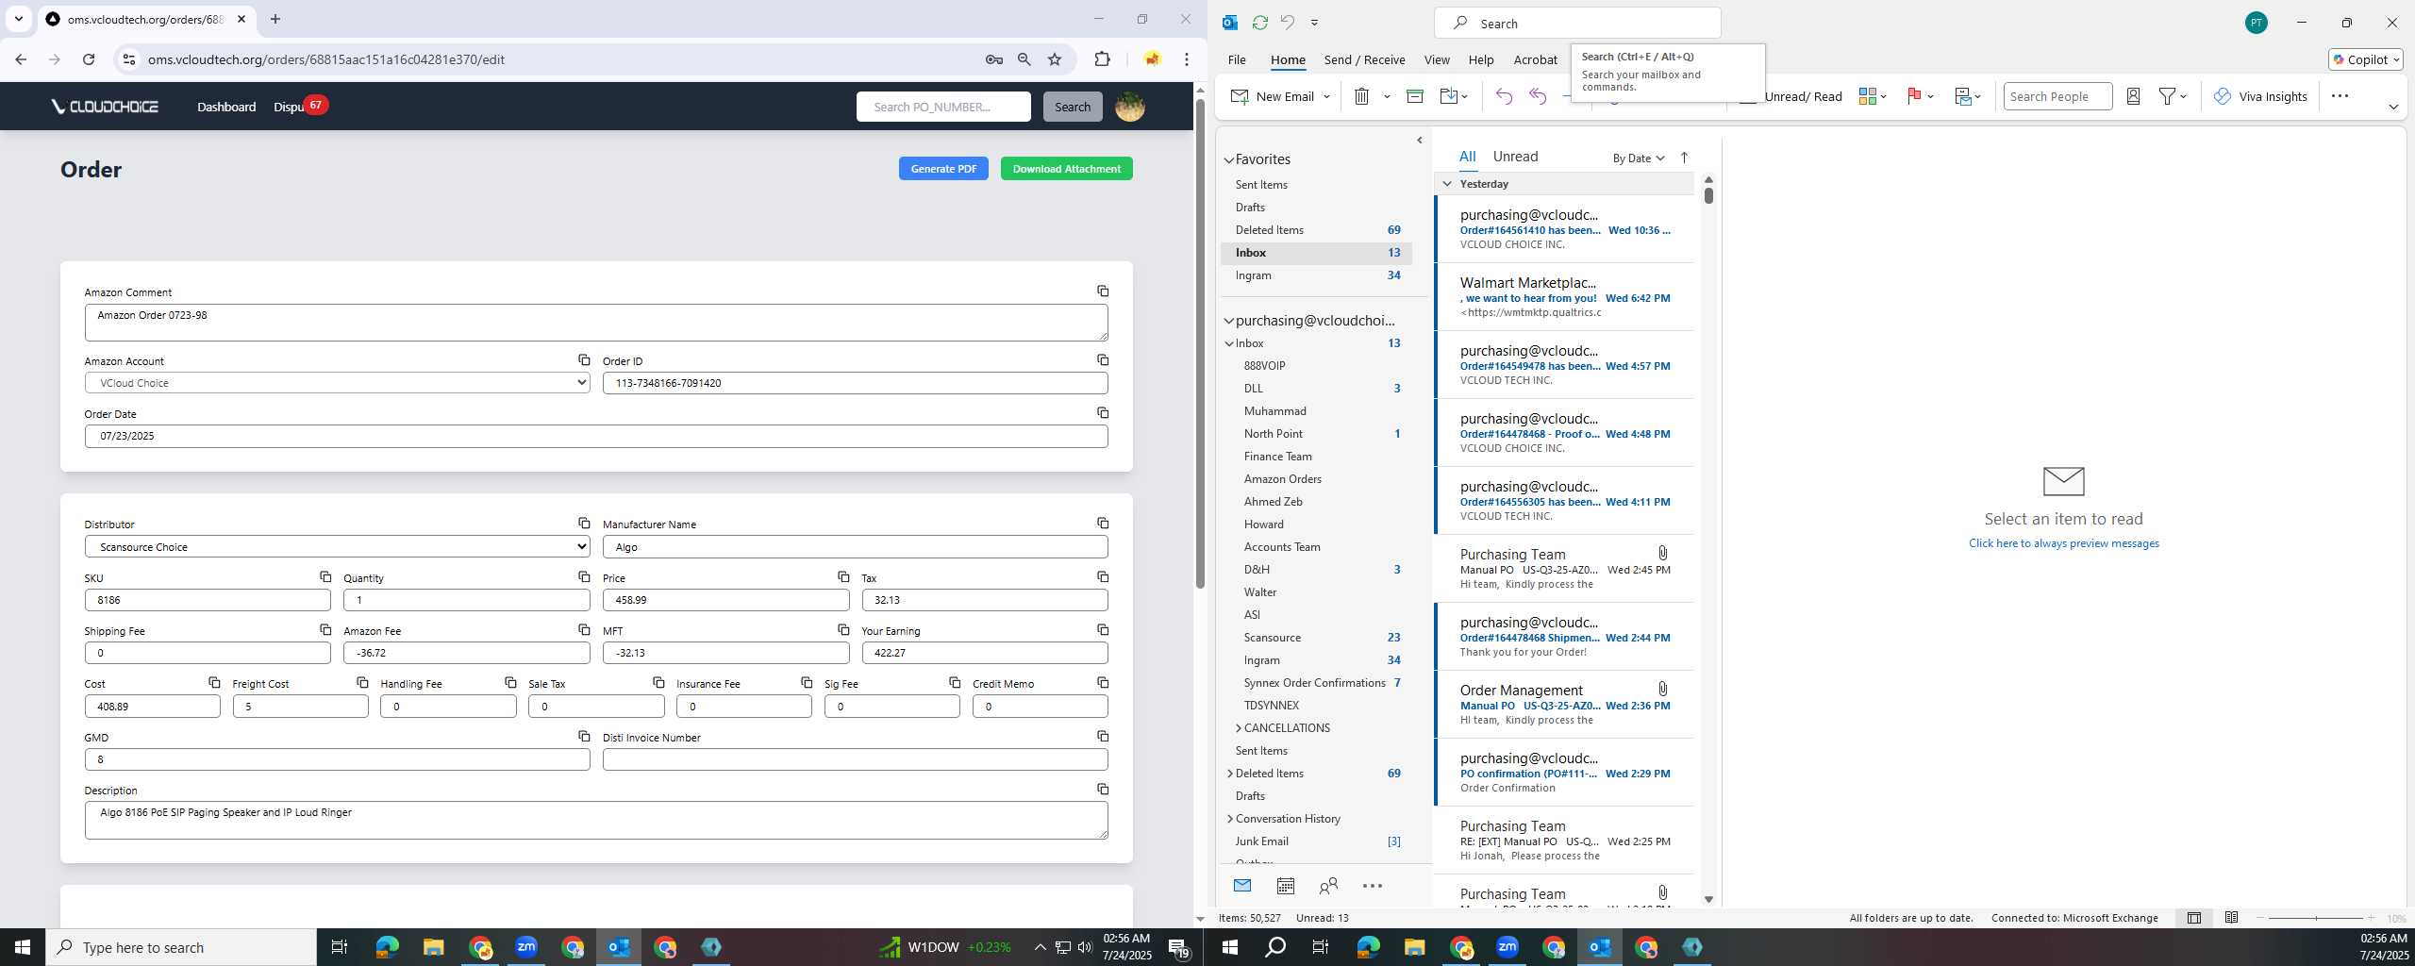The image size is (2415, 966).
Task: Open Zoom from the left taskbar
Action: (526, 947)
